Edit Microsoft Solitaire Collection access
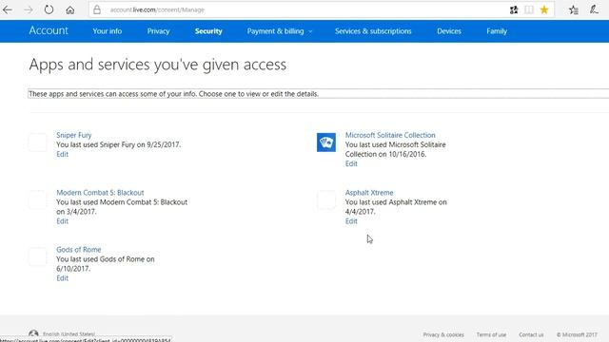The image size is (609, 342). (351, 163)
